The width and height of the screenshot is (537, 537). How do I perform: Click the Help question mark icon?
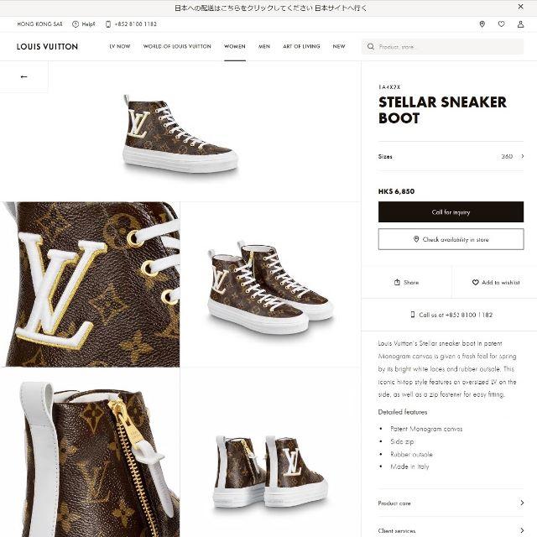(x=76, y=24)
